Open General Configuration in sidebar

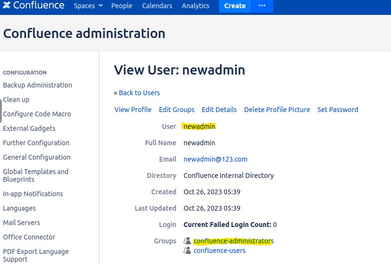37,157
